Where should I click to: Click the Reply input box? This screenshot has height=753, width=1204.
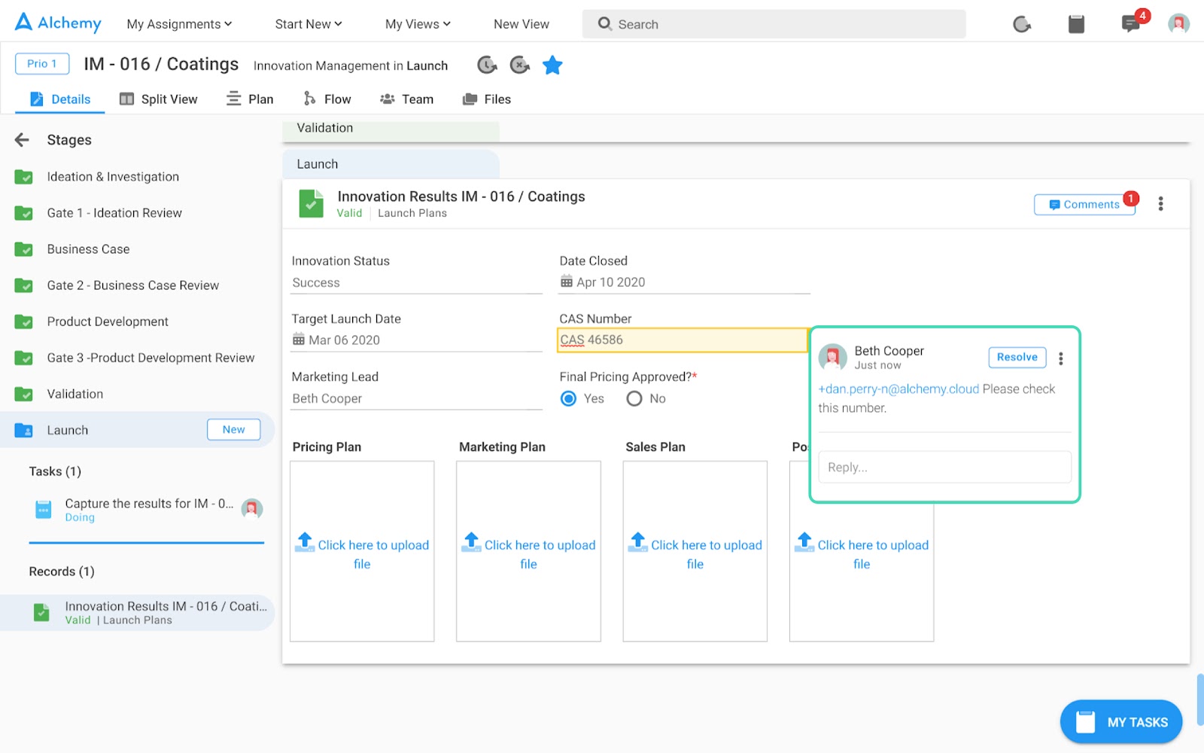click(x=944, y=468)
